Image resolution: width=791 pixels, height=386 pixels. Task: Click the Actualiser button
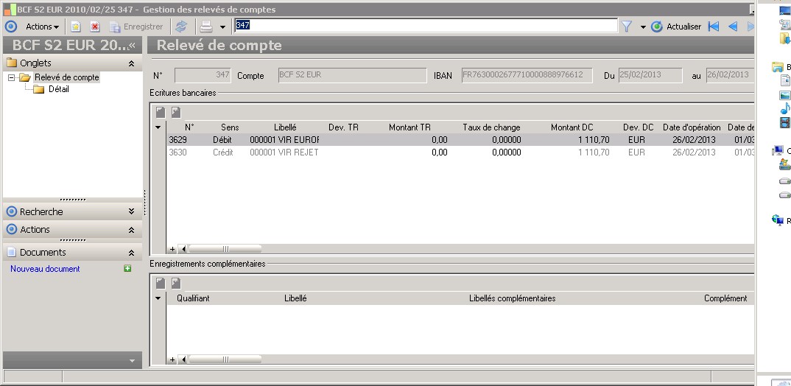point(676,27)
